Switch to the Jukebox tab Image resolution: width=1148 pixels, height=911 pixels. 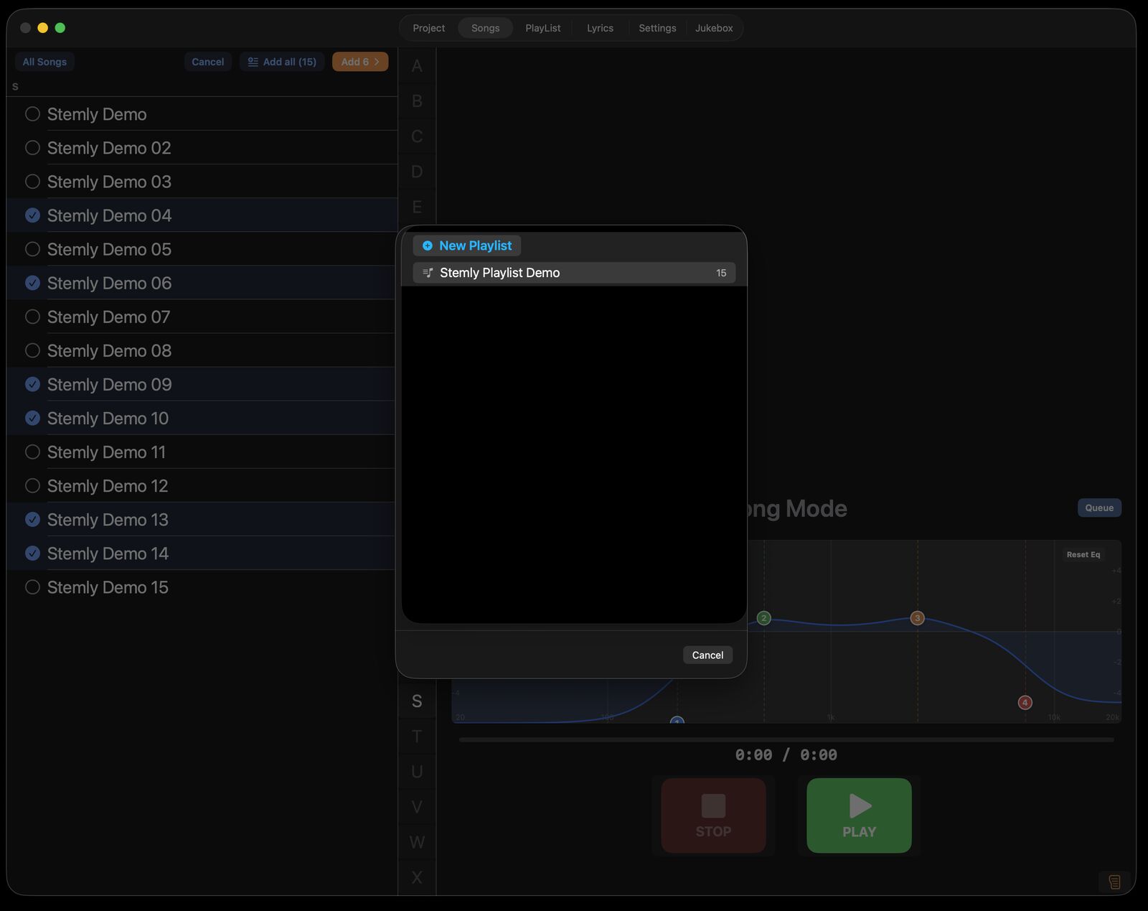(x=714, y=28)
